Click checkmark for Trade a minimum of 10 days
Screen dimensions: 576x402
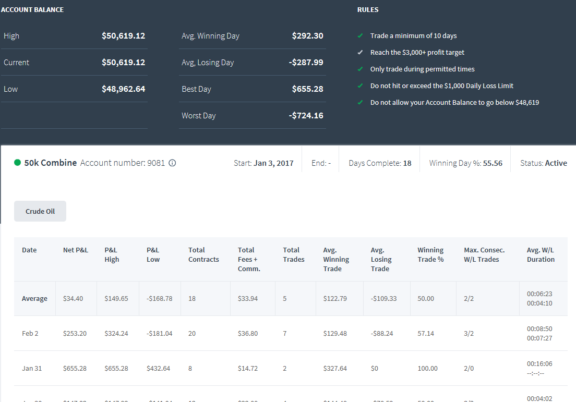pyautogui.click(x=361, y=35)
